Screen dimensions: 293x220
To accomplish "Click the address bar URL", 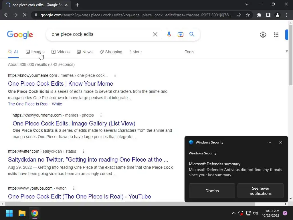I will 136,15.
